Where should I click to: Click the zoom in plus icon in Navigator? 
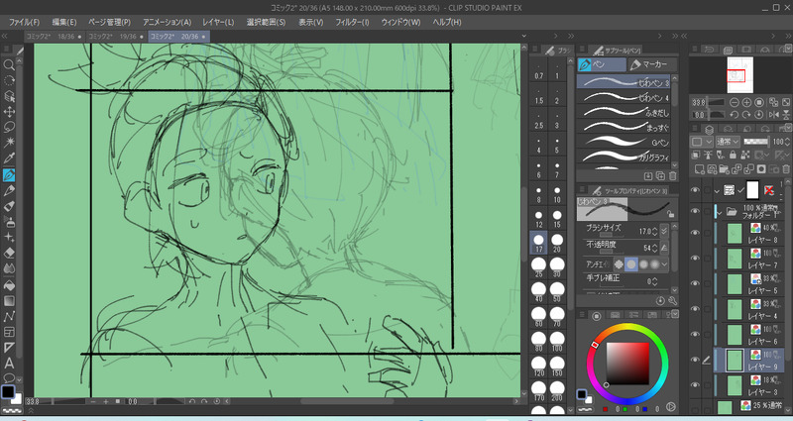coord(746,102)
